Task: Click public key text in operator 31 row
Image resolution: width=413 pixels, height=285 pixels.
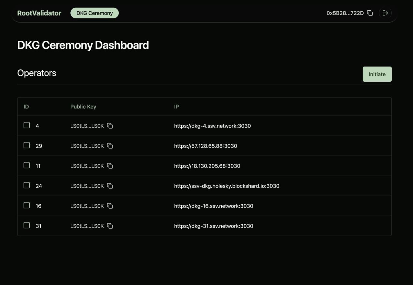Action: (x=87, y=226)
